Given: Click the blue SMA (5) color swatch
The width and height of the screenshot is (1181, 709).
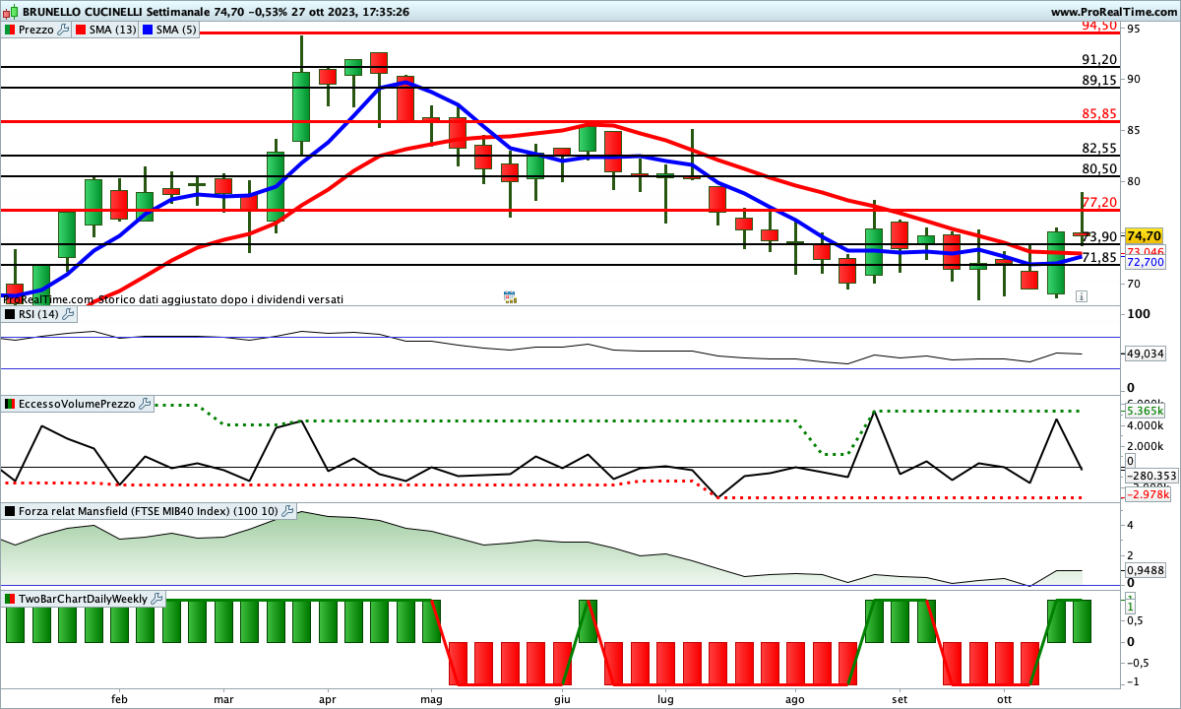Looking at the screenshot, I should pos(149,30).
